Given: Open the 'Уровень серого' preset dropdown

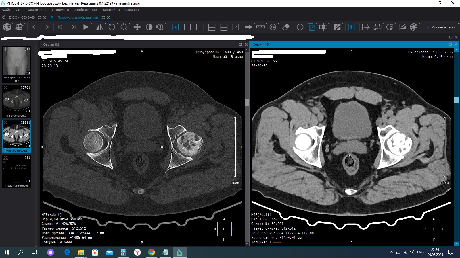Looking at the screenshot, I should click(441, 27).
